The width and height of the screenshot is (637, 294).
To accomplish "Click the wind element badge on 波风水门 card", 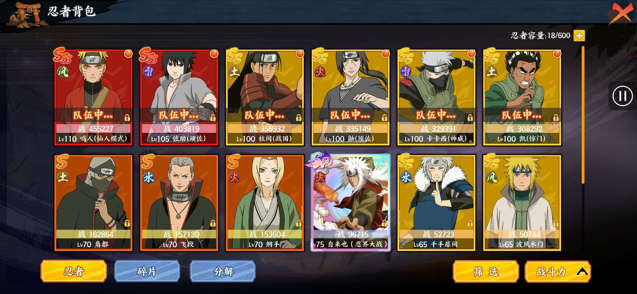I will (x=492, y=178).
